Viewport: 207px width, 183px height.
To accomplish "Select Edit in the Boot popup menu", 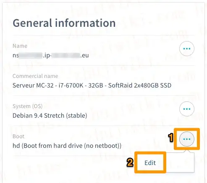I will click(x=150, y=163).
